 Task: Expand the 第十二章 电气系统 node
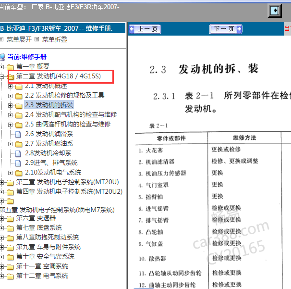coord(1,276)
